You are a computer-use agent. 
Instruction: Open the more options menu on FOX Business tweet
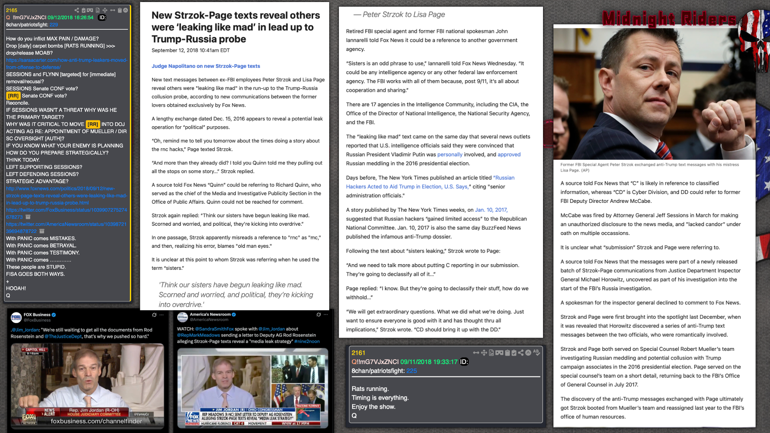[162, 315]
